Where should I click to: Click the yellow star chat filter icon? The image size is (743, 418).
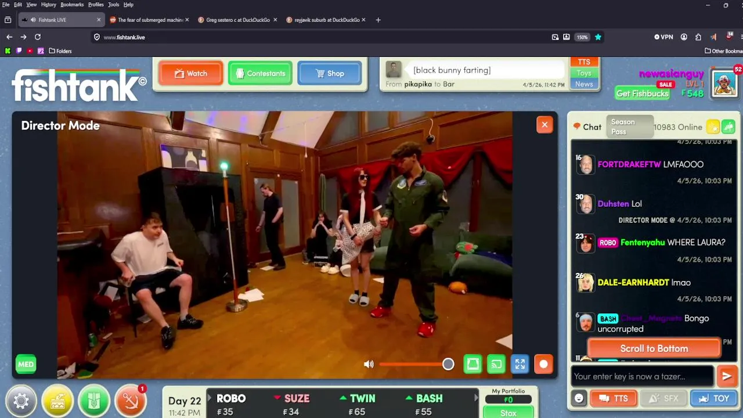(713, 127)
